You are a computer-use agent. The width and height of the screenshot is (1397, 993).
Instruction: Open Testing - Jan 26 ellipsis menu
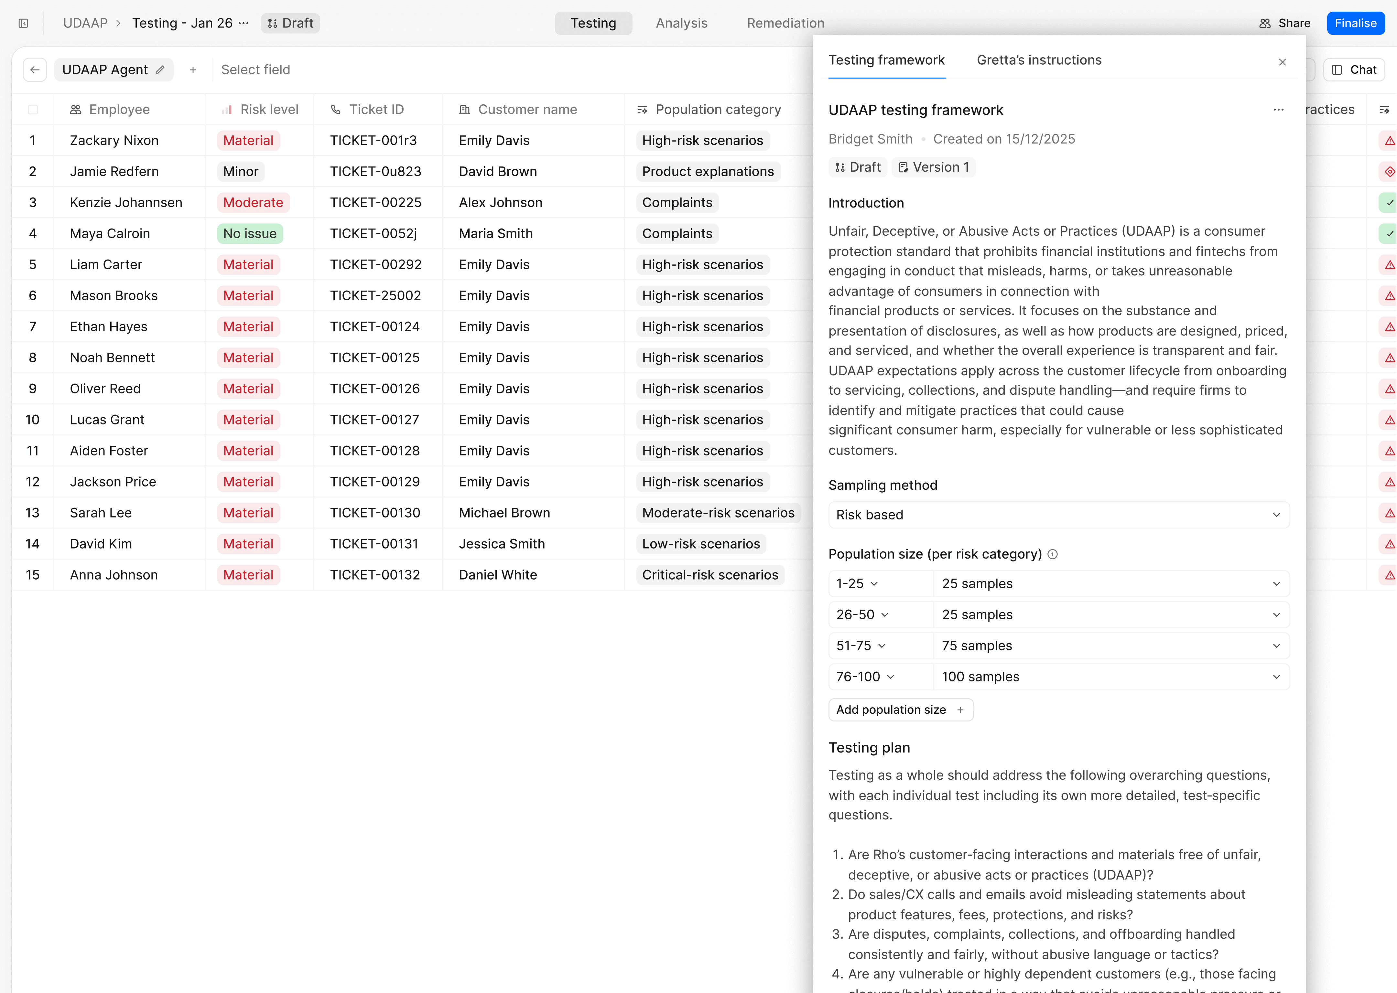click(244, 23)
